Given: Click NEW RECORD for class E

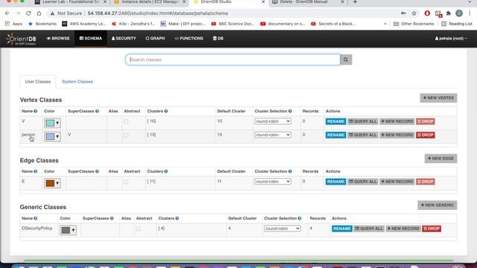Looking at the screenshot, I should pyautogui.click(x=397, y=182).
